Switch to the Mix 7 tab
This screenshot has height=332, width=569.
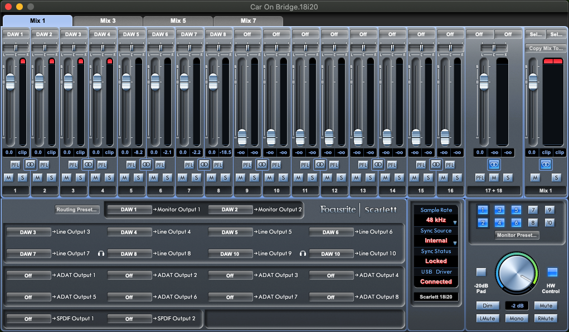click(248, 21)
